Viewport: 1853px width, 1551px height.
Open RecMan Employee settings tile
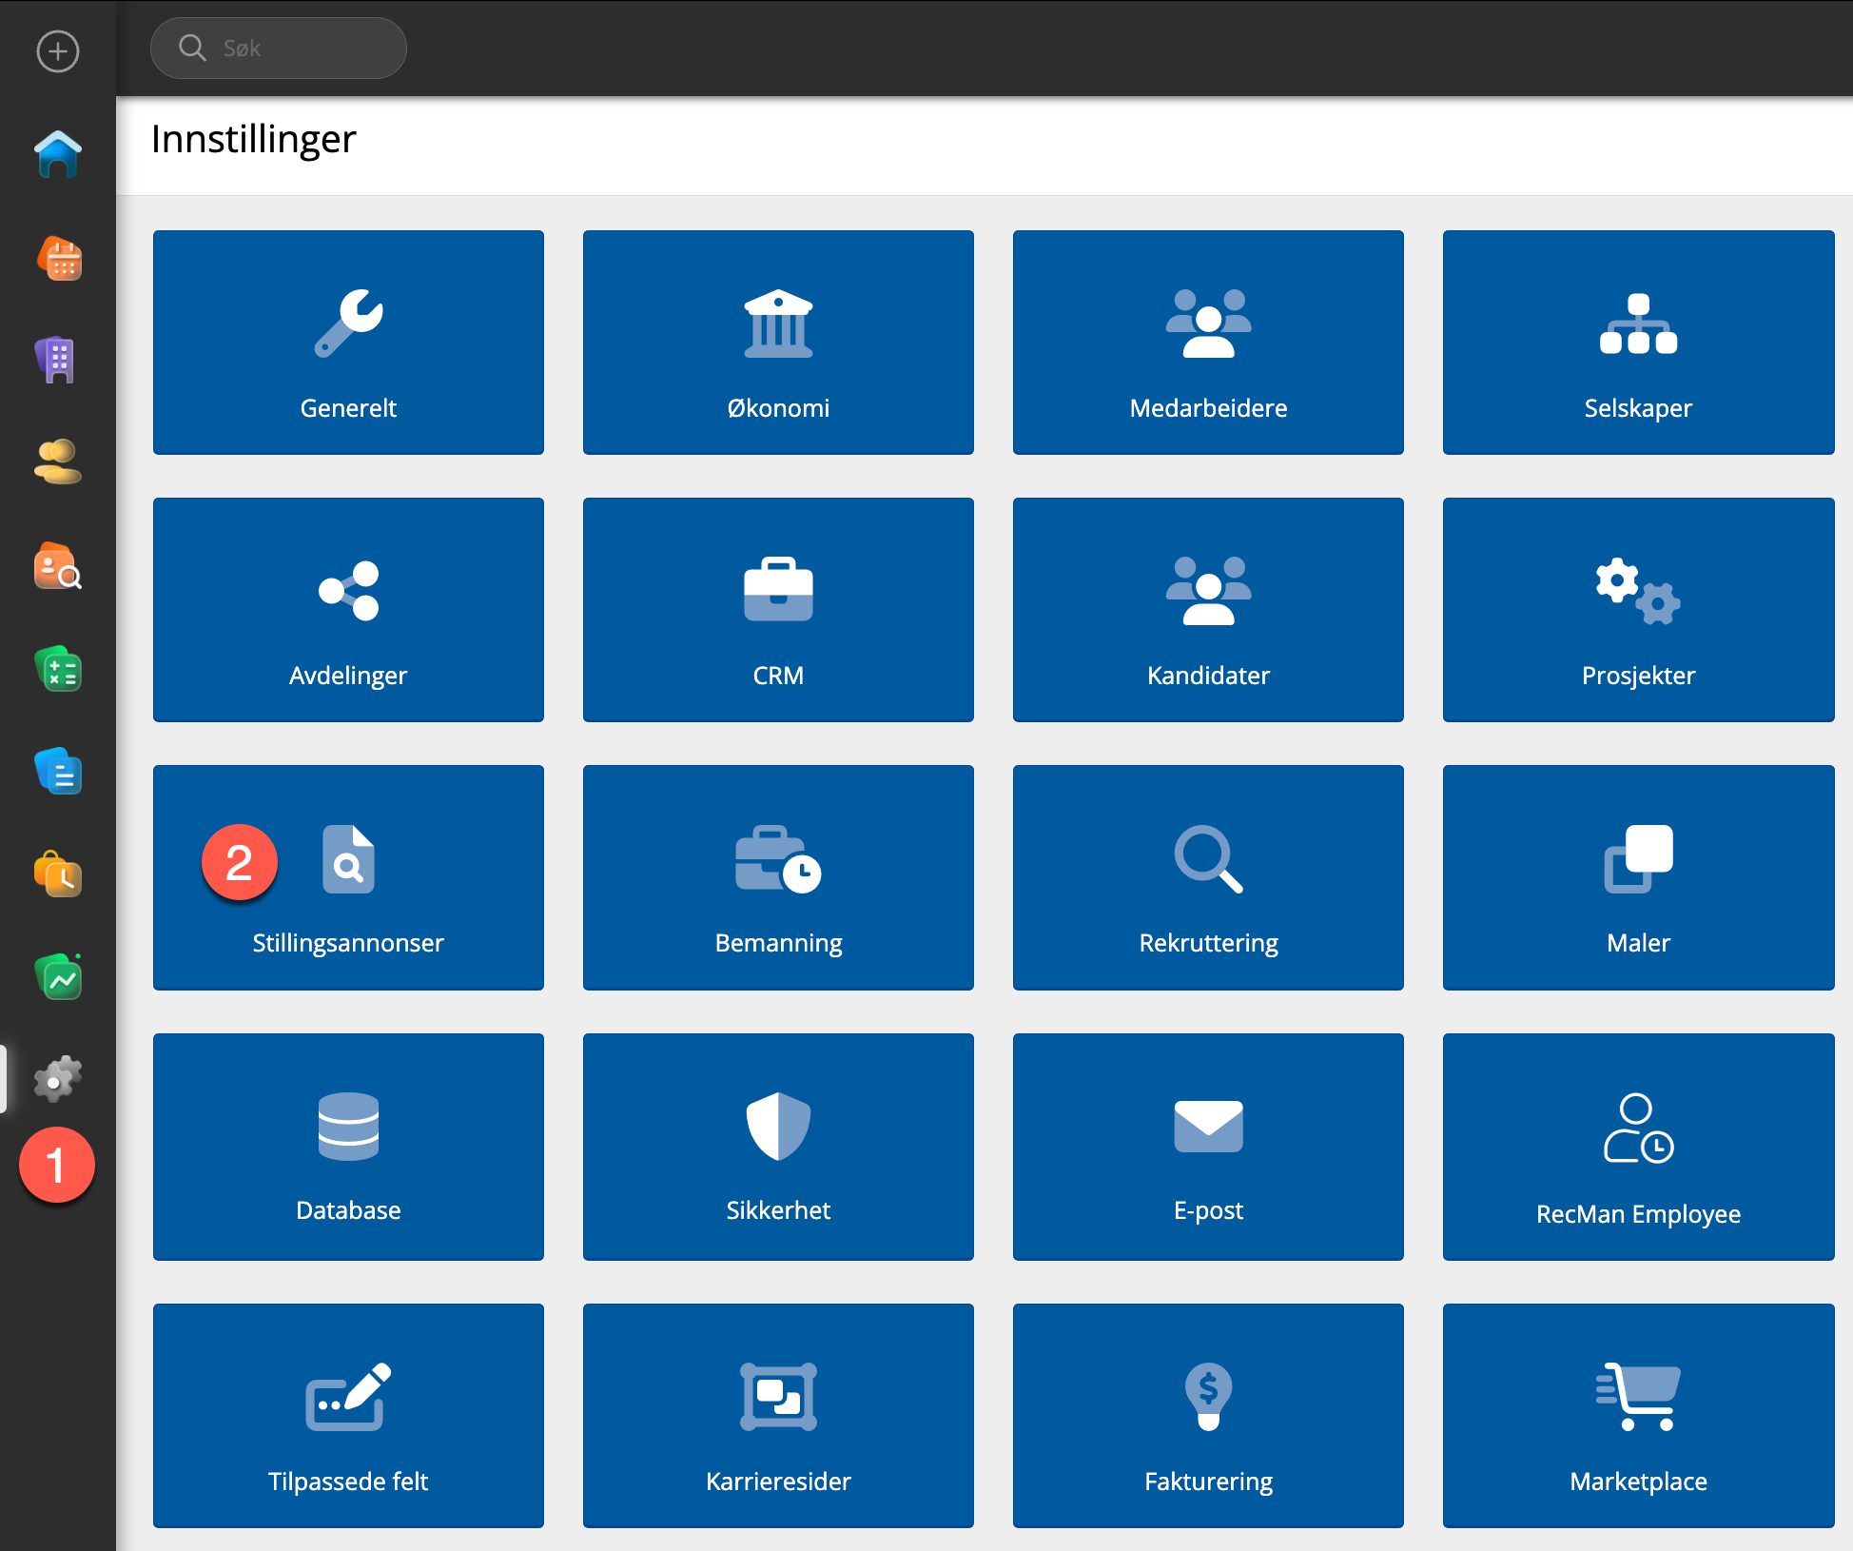[1638, 1146]
